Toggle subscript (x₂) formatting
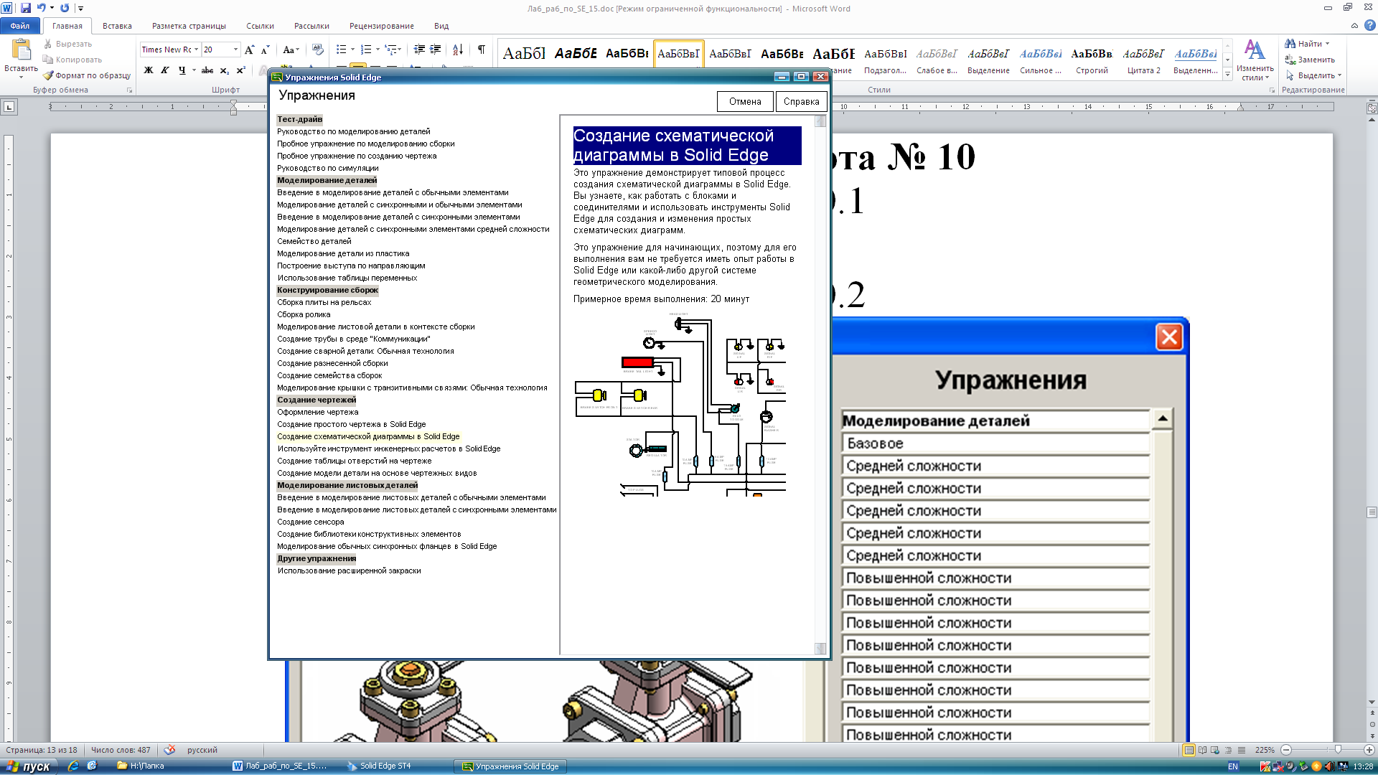The height and width of the screenshot is (775, 1378). 225,70
